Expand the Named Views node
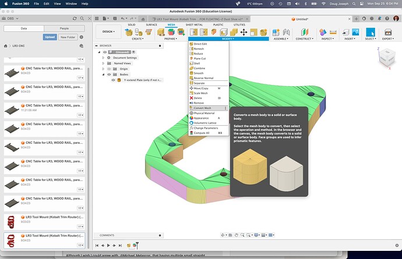402x259 pixels. tap(103, 63)
